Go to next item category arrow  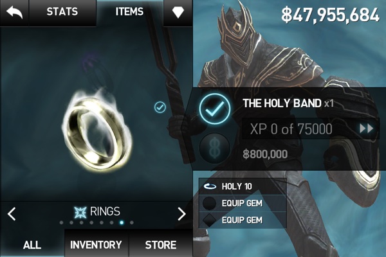click(x=181, y=213)
